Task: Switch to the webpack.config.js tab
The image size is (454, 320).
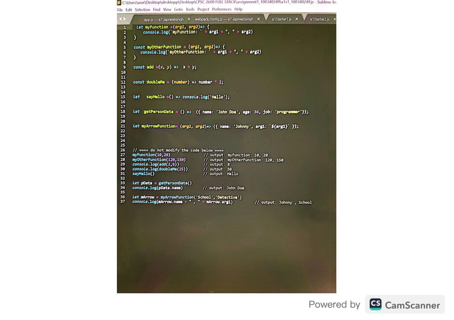Action: pos(224,19)
